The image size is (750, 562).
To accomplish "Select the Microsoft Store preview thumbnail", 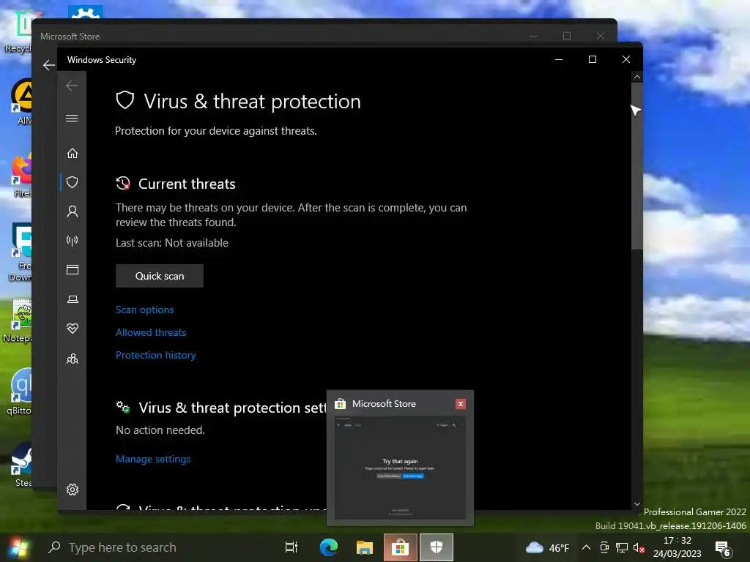I will (400, 468).
